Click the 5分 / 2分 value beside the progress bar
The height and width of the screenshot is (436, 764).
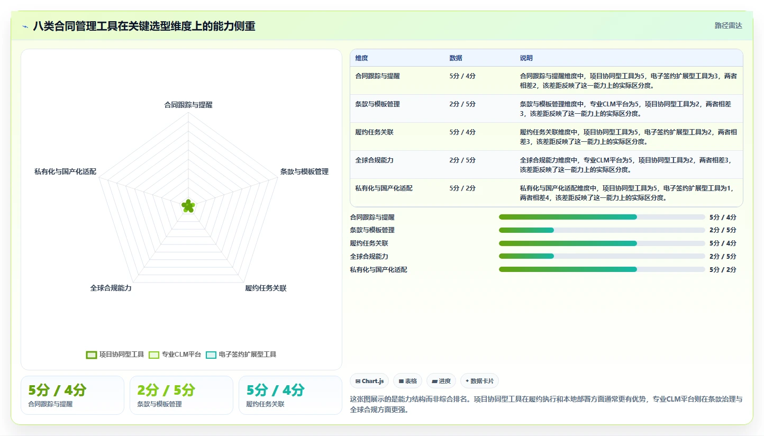pyautogui.click(x=723, y=270)
